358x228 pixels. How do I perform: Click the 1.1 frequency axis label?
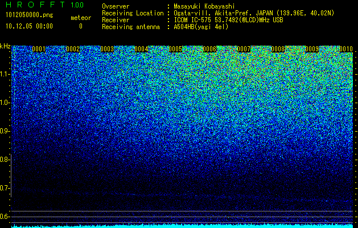(5, 74)
